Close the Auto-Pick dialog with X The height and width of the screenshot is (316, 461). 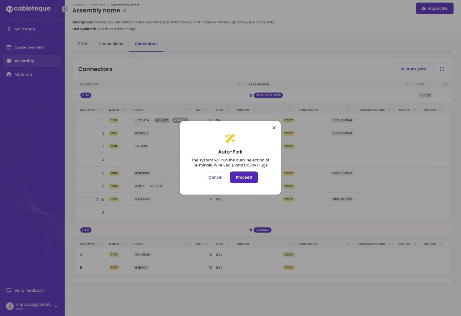(x=274, y=128)
